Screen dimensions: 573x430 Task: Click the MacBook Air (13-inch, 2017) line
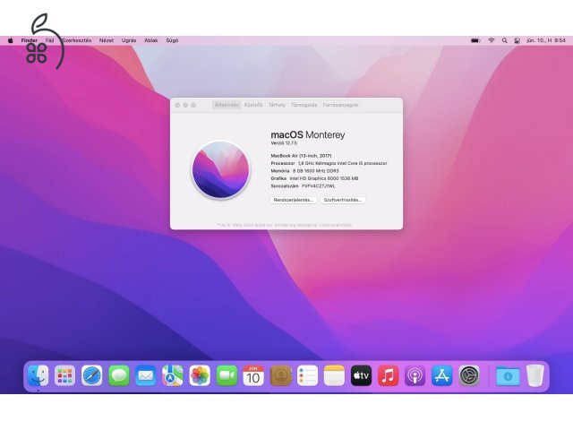[x=301, y=156]
